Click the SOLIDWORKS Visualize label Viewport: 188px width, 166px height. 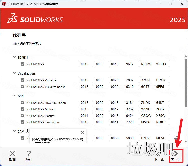tap(41, 80)
